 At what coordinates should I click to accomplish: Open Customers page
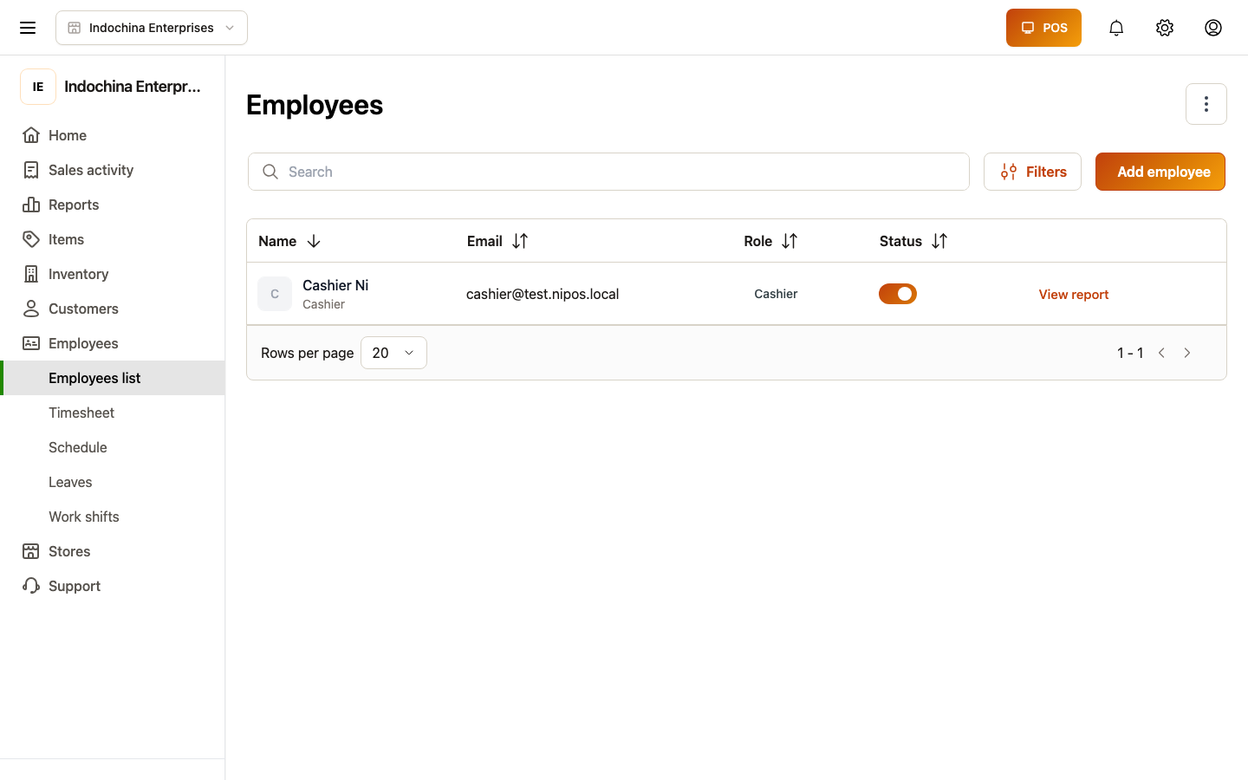pyautogui.click(x=113, y=309)
